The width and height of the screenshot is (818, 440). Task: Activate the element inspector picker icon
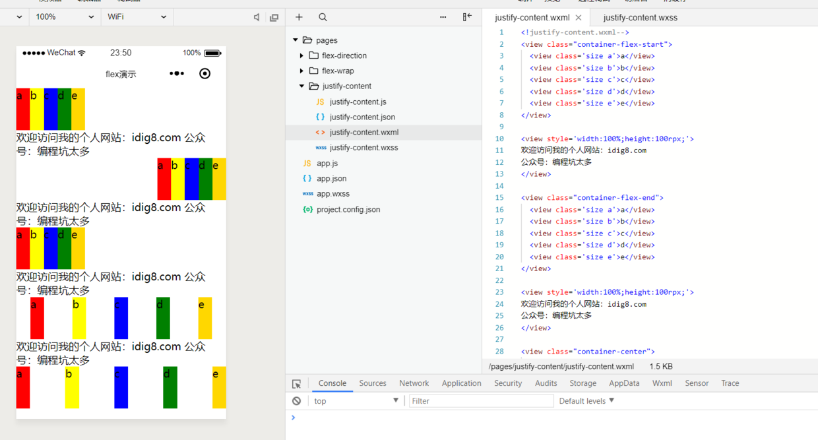[x=297, y=383]
